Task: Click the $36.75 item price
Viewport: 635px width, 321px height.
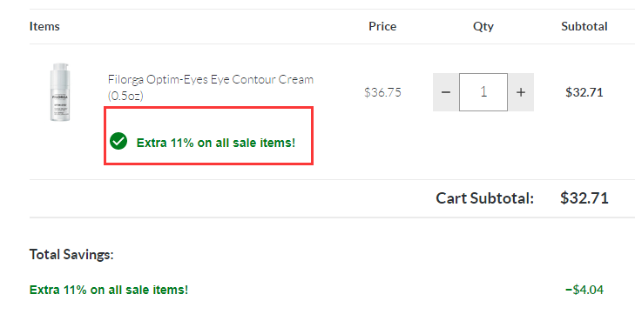Action: (382, 92)
